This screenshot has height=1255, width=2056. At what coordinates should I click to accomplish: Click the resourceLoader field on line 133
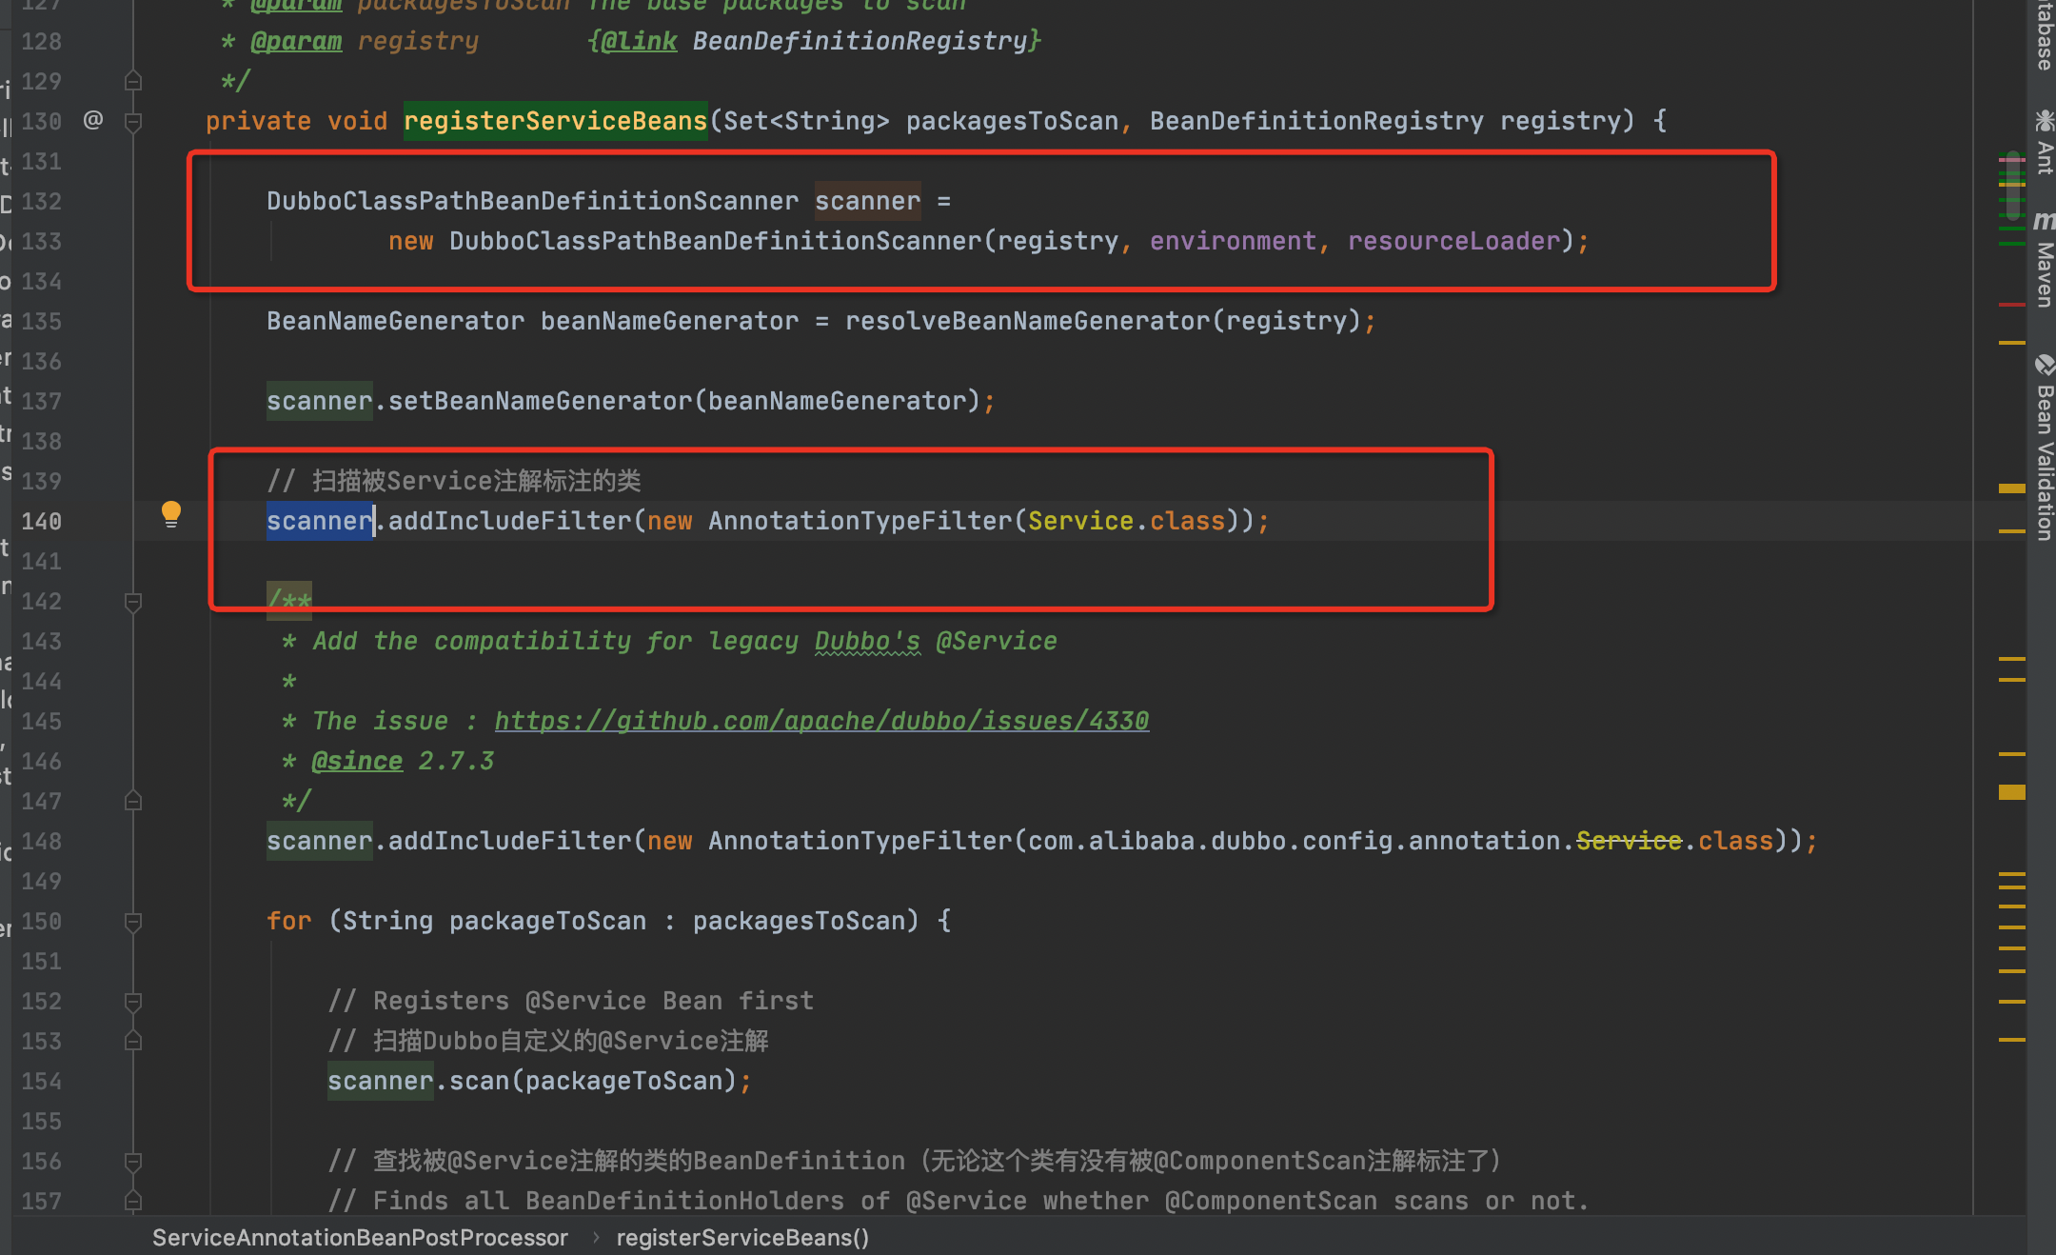1453,241
